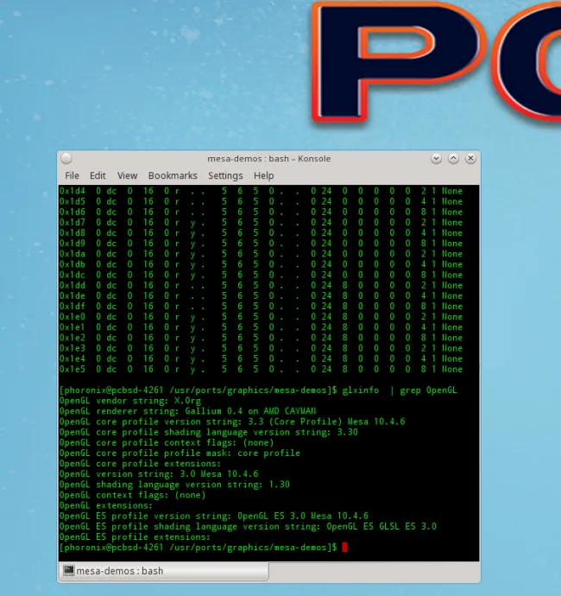
Task: Click the terminal icon on the bash tab
Action: coord(69,570)
